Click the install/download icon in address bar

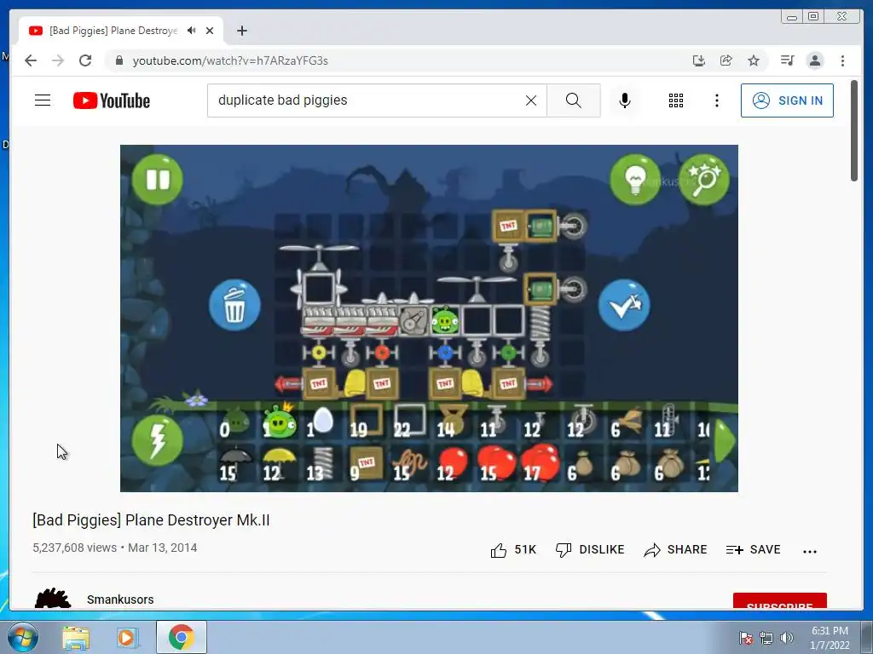click(x=699, y=60)
